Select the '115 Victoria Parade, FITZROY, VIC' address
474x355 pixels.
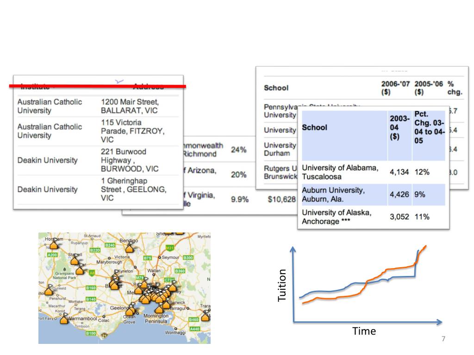(x=132, y=131)
